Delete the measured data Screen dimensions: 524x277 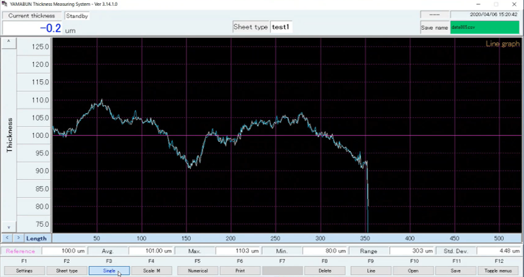[x=325, y=271]
